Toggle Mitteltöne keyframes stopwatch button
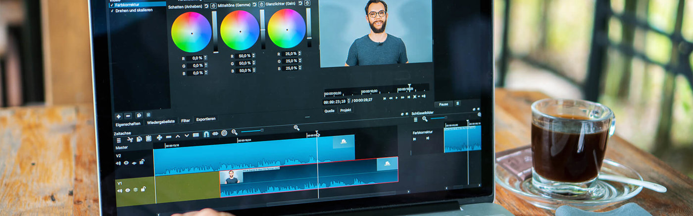Screen dimensions: 693x216 click(x=261, y=4)
